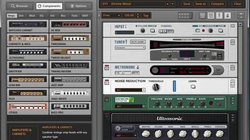The height and width of the screenshot is (140, 250).
Task: Adjust the Tuner drop tune knob
Action: click(204, 56)
